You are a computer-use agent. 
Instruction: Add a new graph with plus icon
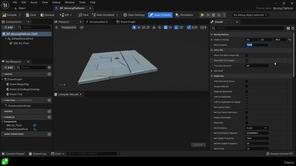(49, 74)
